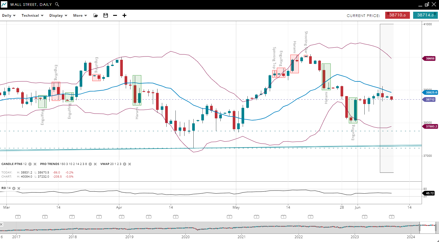
Task: Open RSI indicator settings gear
Action: tap(14, 188)
